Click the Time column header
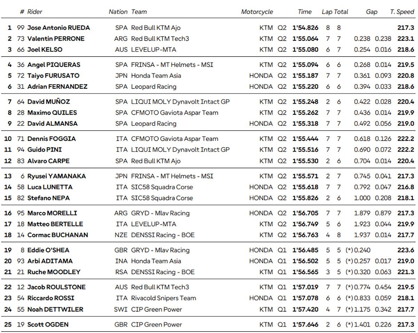 (305, 12)
